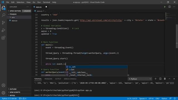The width and height of the screenshot is (178, 100).
Task: Change the Python language mode
Action: pos(164,99)
